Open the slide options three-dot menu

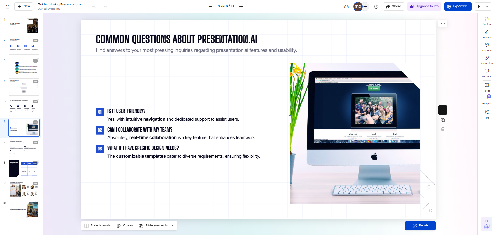tap(443, 23)
